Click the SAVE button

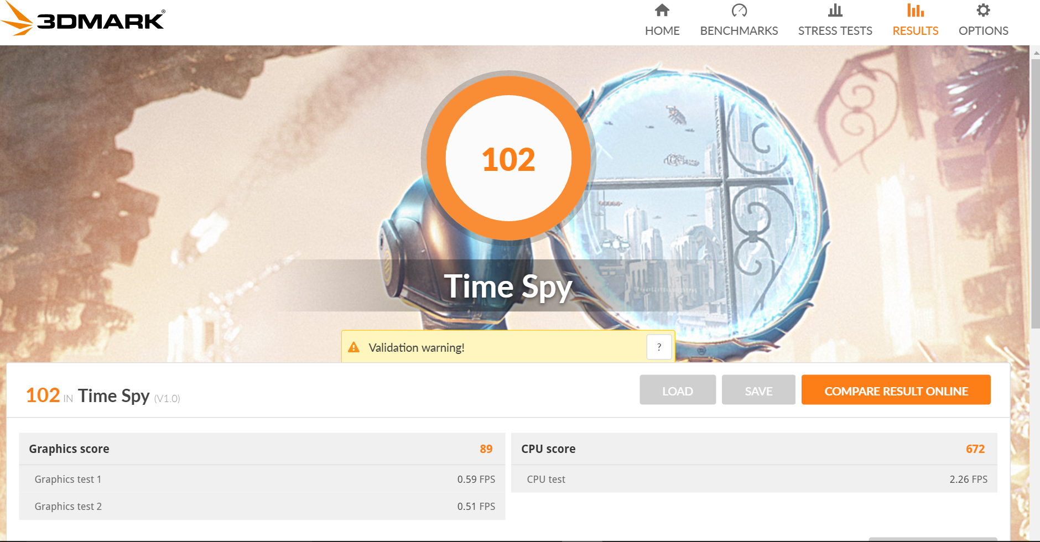758,390
